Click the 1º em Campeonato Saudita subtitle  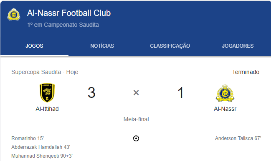point(63,25)
